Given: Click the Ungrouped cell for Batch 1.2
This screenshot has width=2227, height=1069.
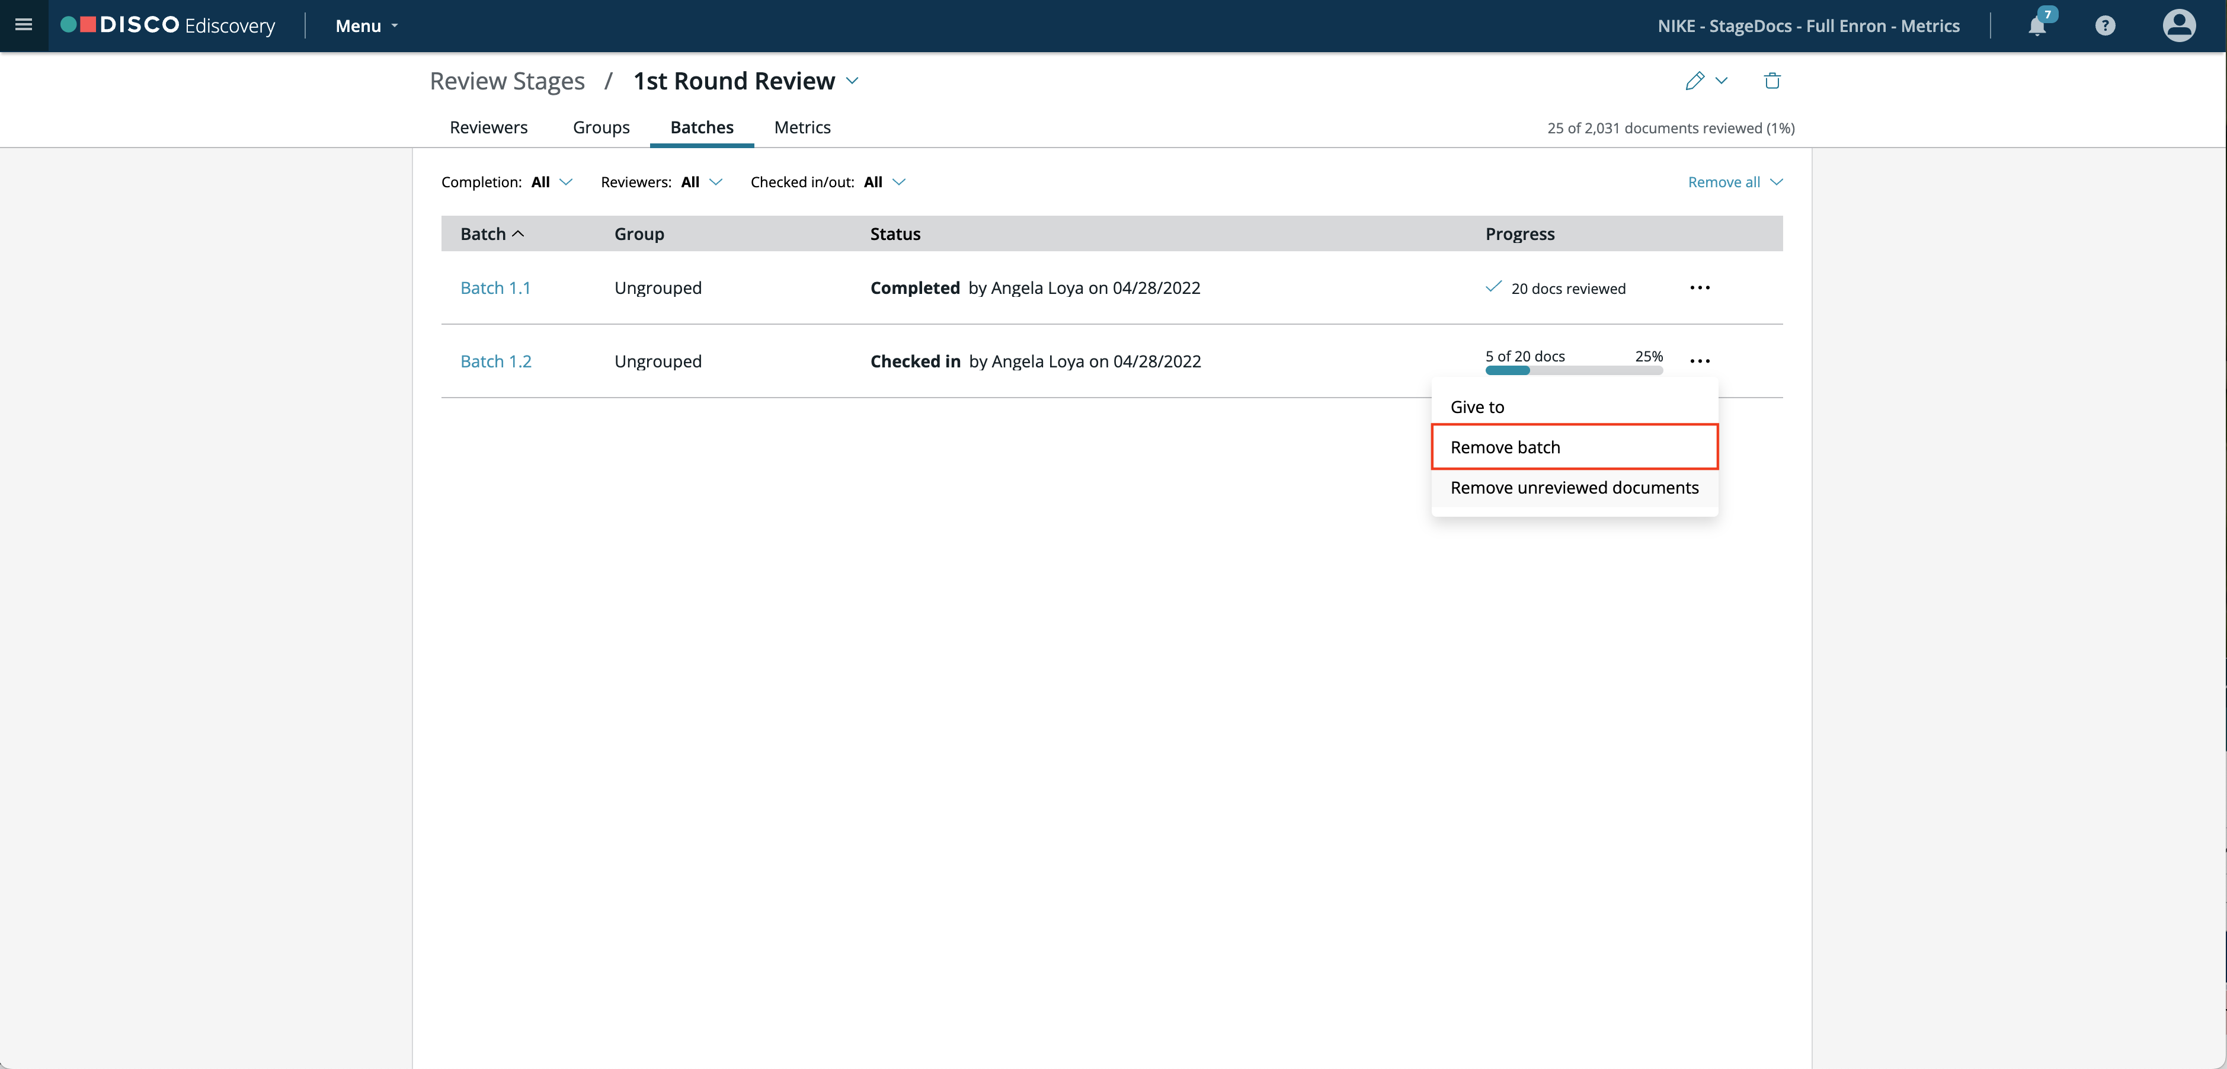Looking at the screenshot, I should tap(658, 361).
